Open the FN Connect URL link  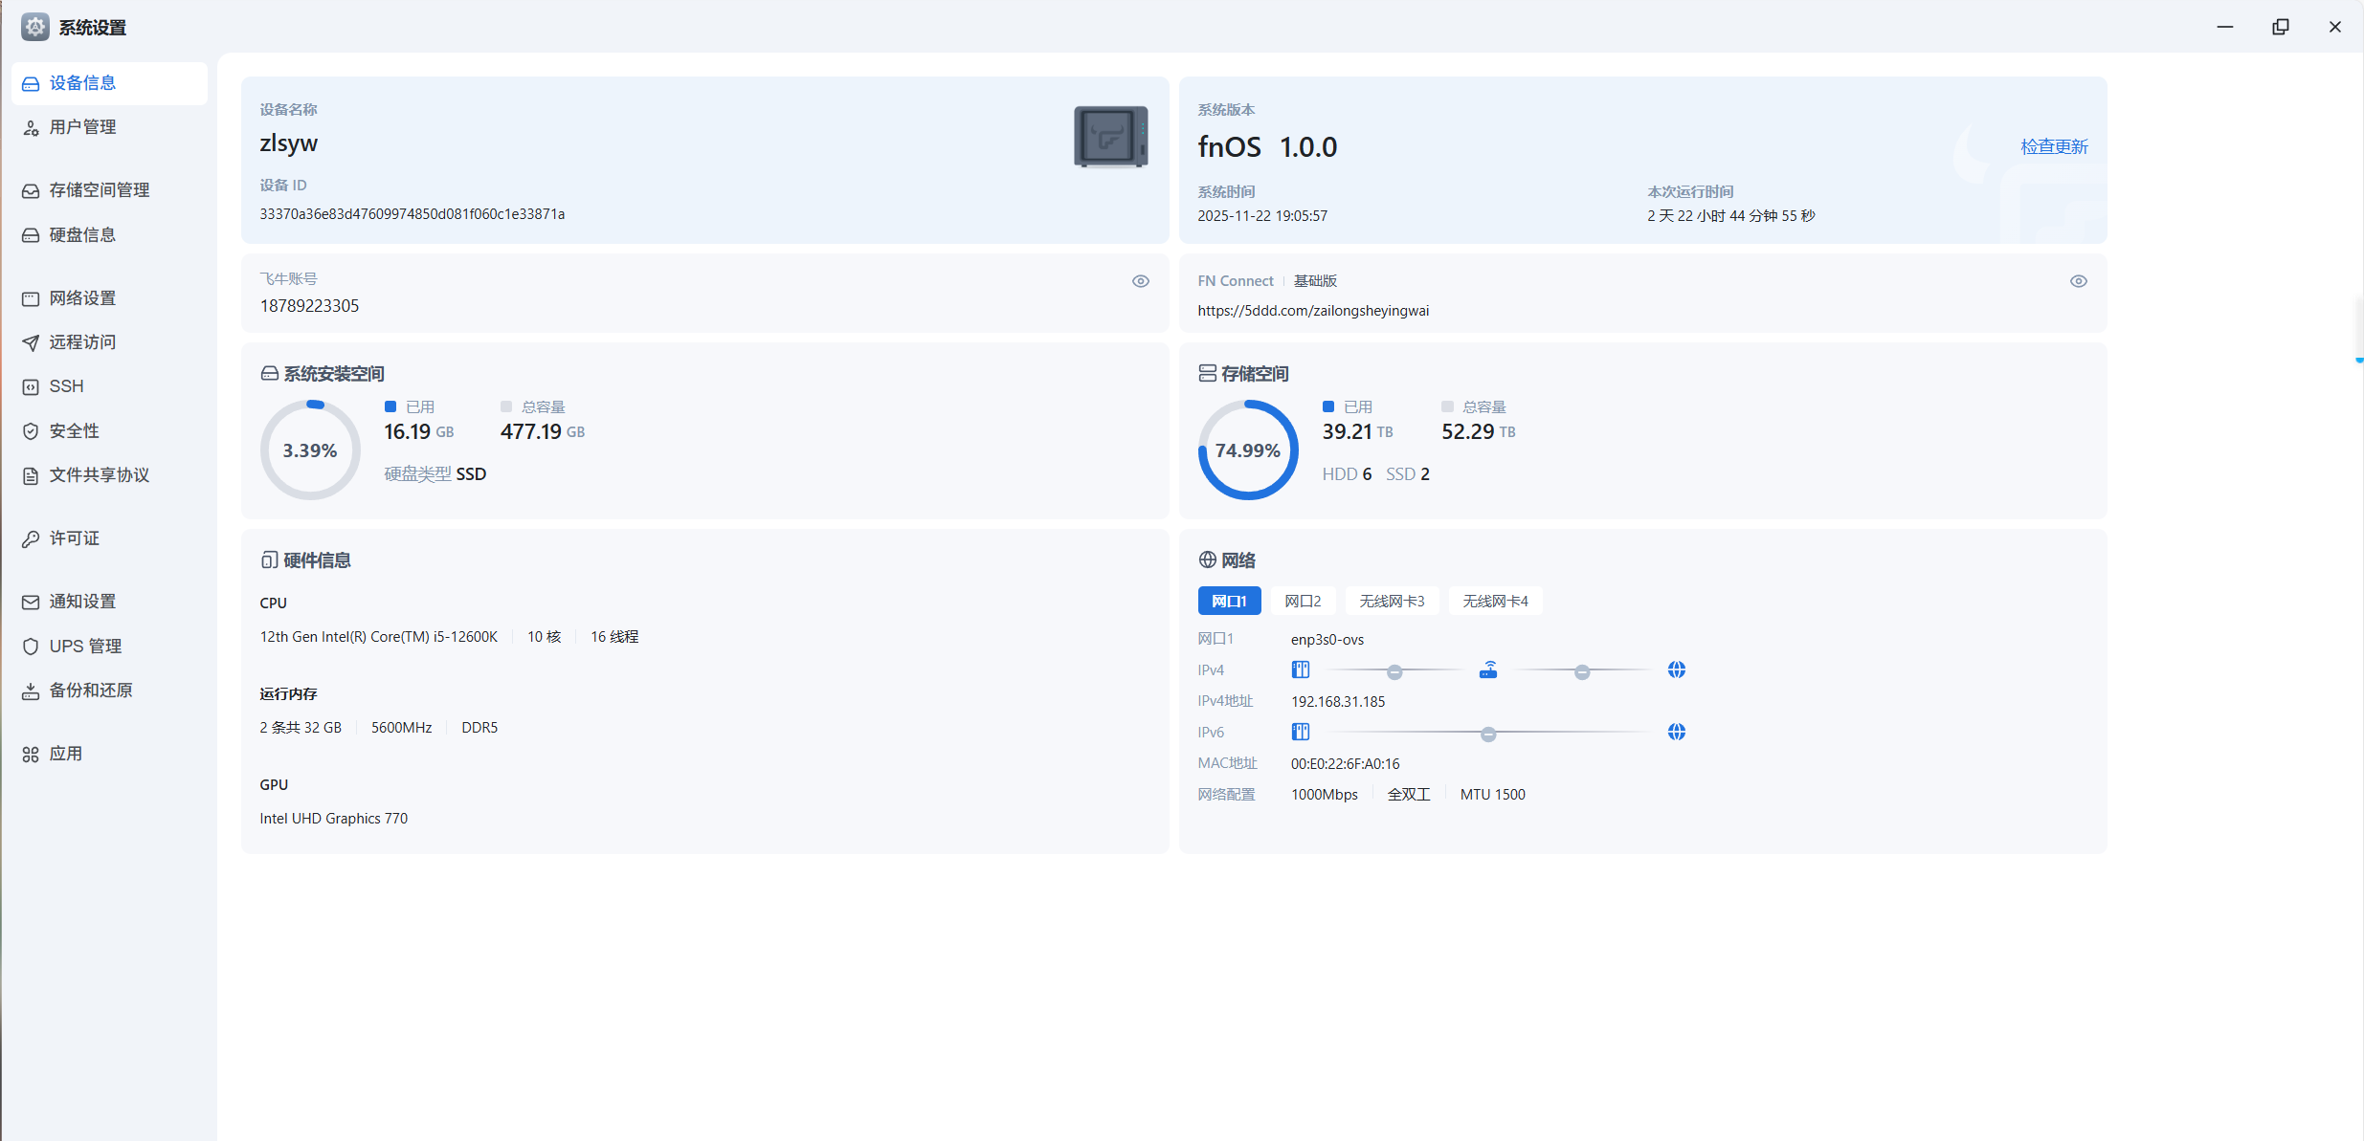[1313, 311]
